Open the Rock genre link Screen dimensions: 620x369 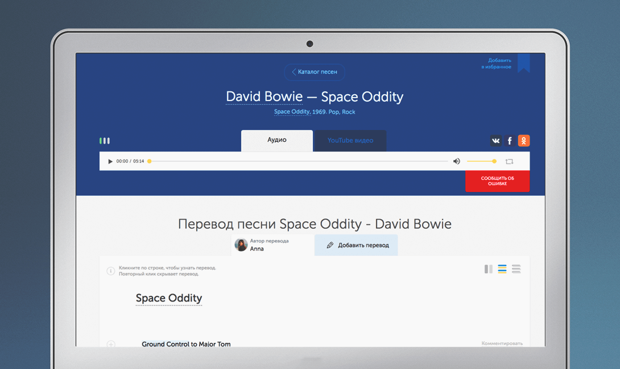coord(348,112)
